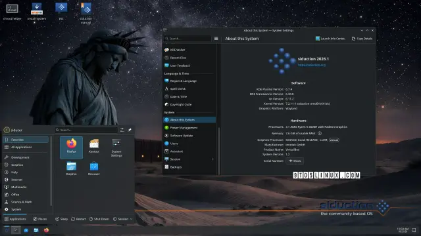Viewport: 421px width, 236px height.
Task: Expand the Session dropdown in launcher footer
Action: (x=123, y=219)
